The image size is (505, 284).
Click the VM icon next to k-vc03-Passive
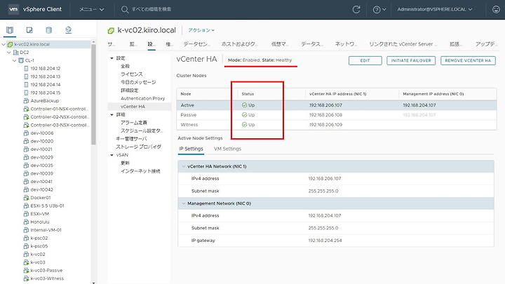click(x=26, y=271)
